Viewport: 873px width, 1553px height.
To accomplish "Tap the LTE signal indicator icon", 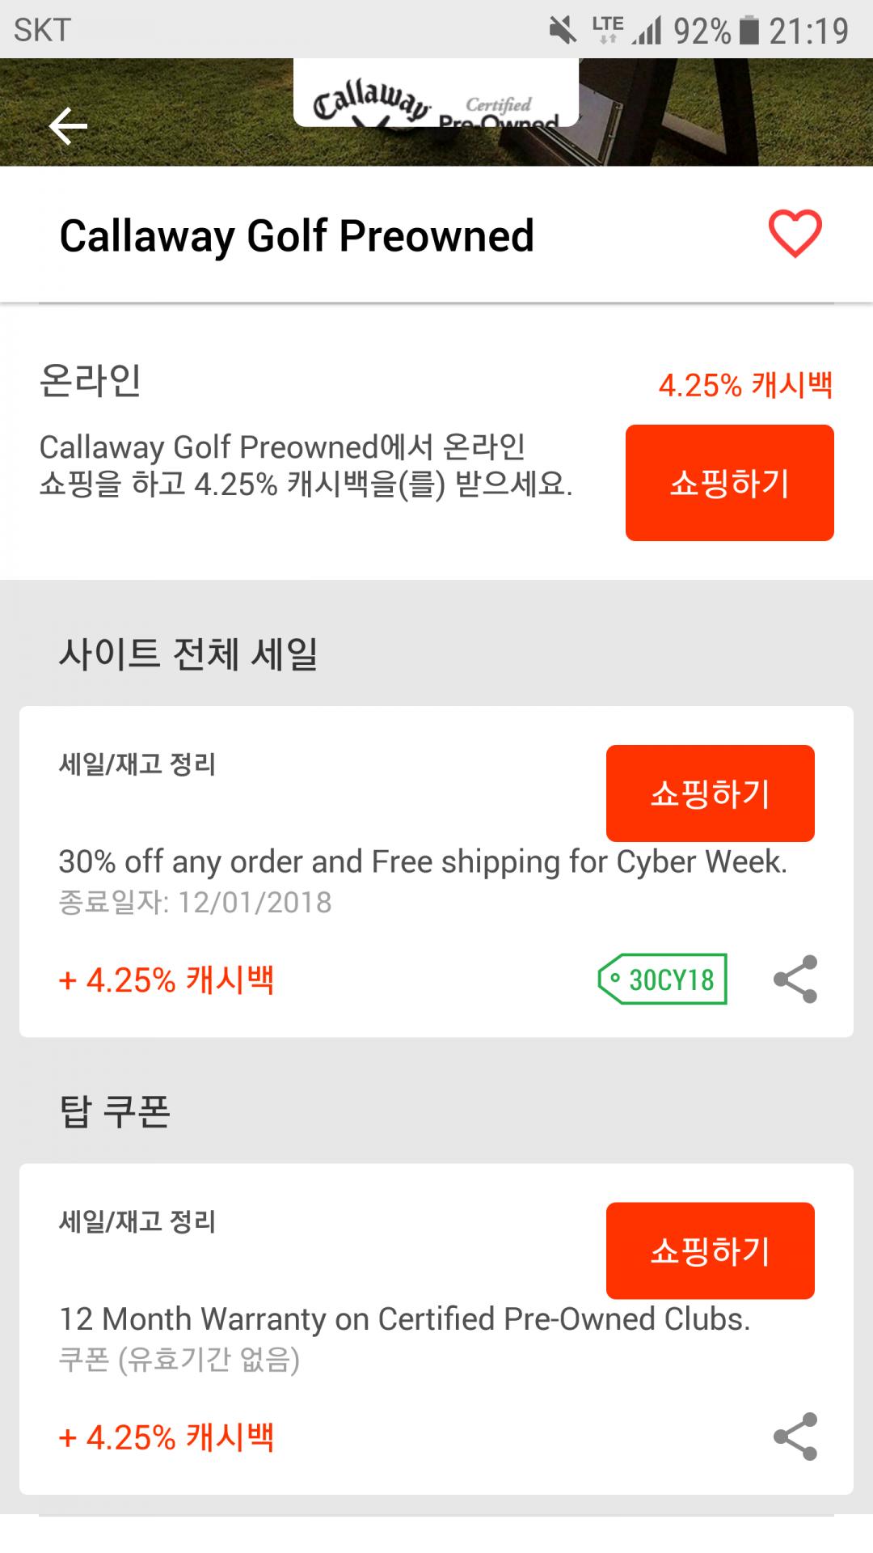I will coord(608,29).
